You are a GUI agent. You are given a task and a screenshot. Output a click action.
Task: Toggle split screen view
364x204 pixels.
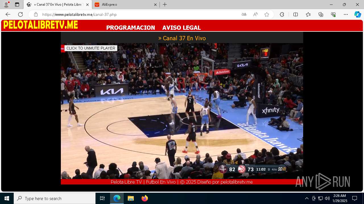(x=295, y=14)
